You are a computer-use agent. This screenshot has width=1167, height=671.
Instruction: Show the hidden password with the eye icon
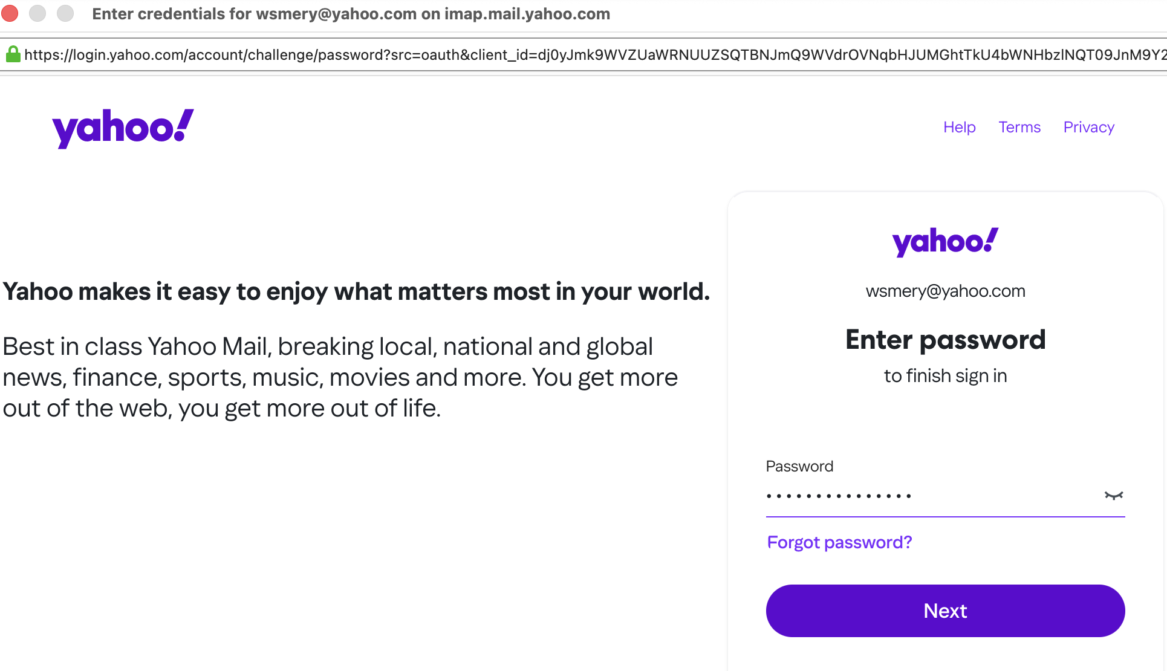click(x=1113, y=496)
